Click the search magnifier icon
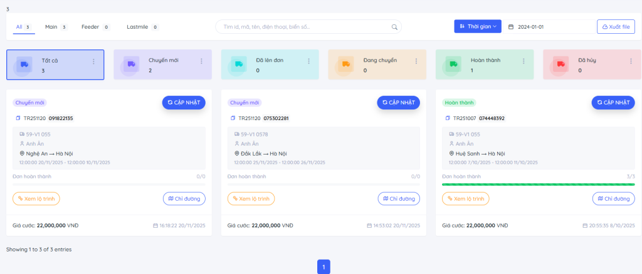Viewport: 642px width, 274px height. pos(394,27)
